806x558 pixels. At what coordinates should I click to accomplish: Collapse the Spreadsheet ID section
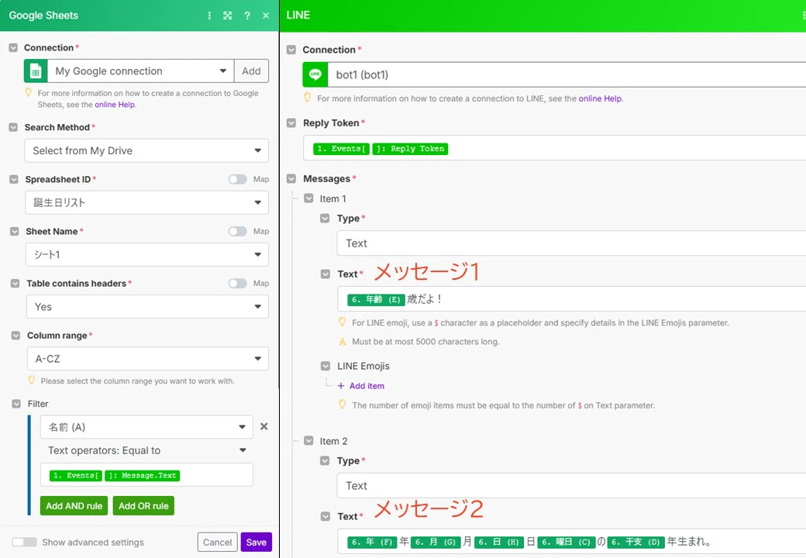pos(14,179)
